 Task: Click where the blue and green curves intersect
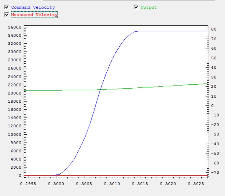(x=100, y=90)
